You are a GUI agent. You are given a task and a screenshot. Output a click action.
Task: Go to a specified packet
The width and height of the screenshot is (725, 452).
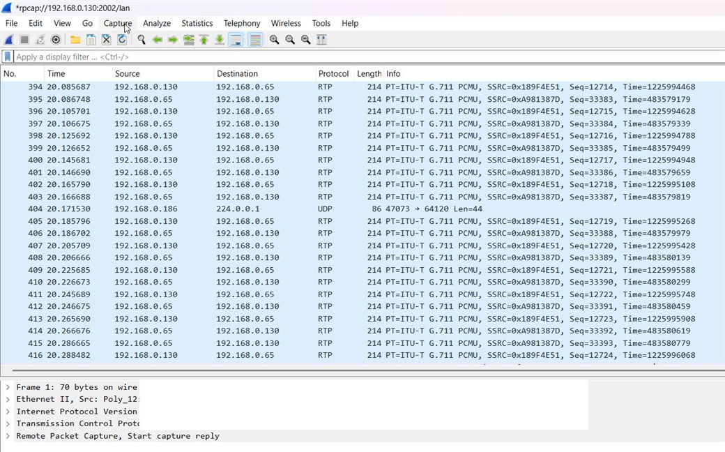(x=189, y=40)
